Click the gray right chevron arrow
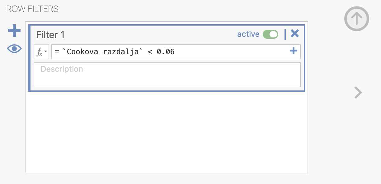This screenshot has height=184, width=381. [358, 93]
